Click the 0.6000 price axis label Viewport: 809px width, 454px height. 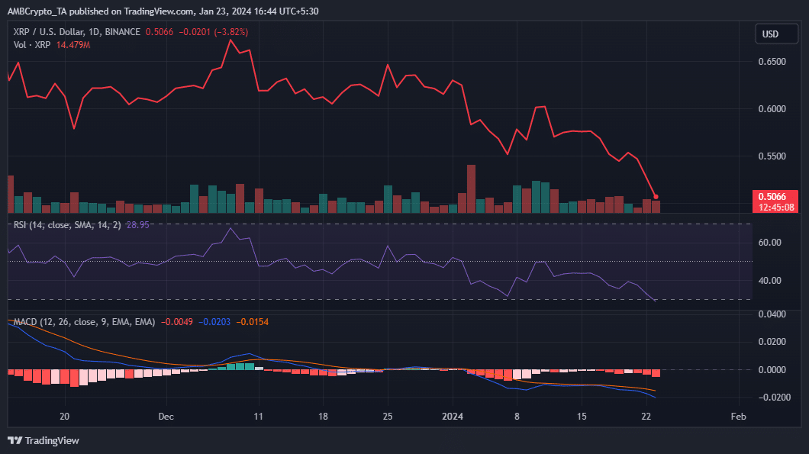[x=772, y=109]
